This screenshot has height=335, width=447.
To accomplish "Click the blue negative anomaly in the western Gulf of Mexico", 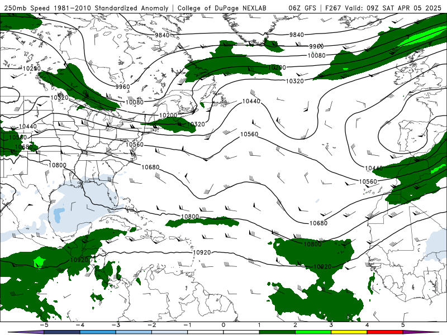I will tap(58, 214).
